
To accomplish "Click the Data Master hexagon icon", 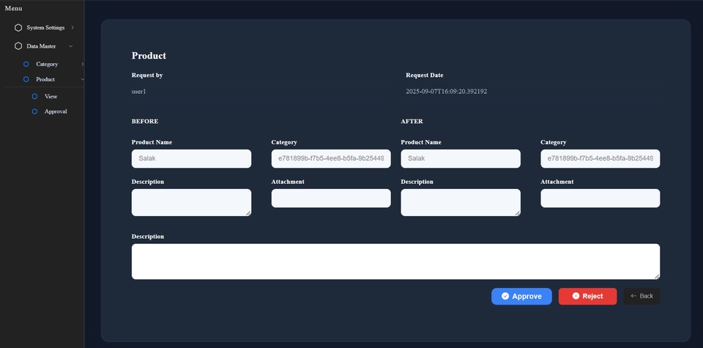I will 18,46.
